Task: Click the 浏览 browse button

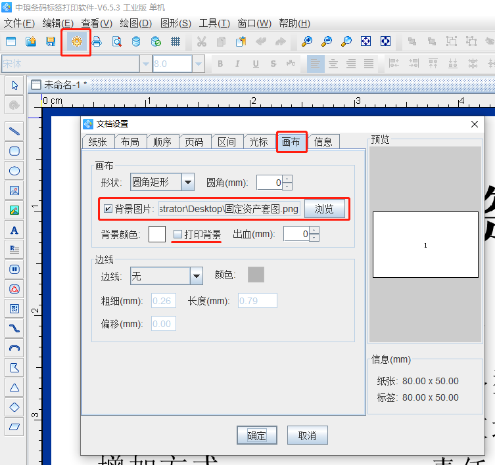Action: point(324,209)
